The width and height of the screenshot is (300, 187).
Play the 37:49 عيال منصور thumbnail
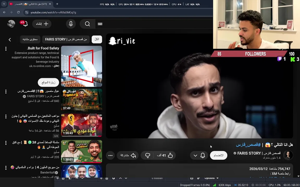82,100
